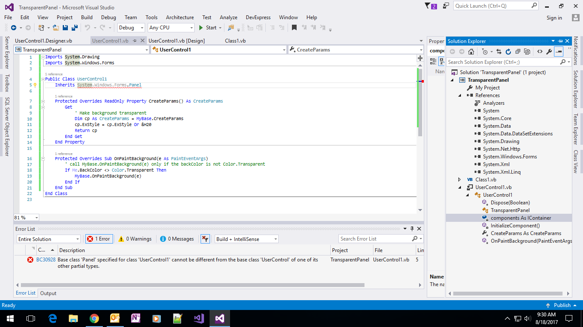Click the Undo arrow in toolbar
Image resolution: width=583 pixels, height=327 pixels.
pyautogui.click(x=87, y=28)
